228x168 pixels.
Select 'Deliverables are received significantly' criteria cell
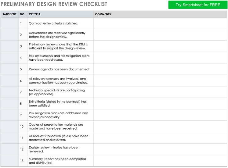point(60,35)
